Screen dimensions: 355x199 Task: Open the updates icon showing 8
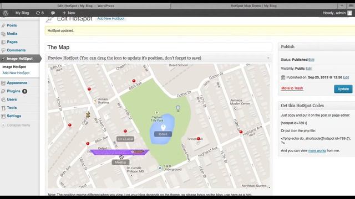pos(40,13)
